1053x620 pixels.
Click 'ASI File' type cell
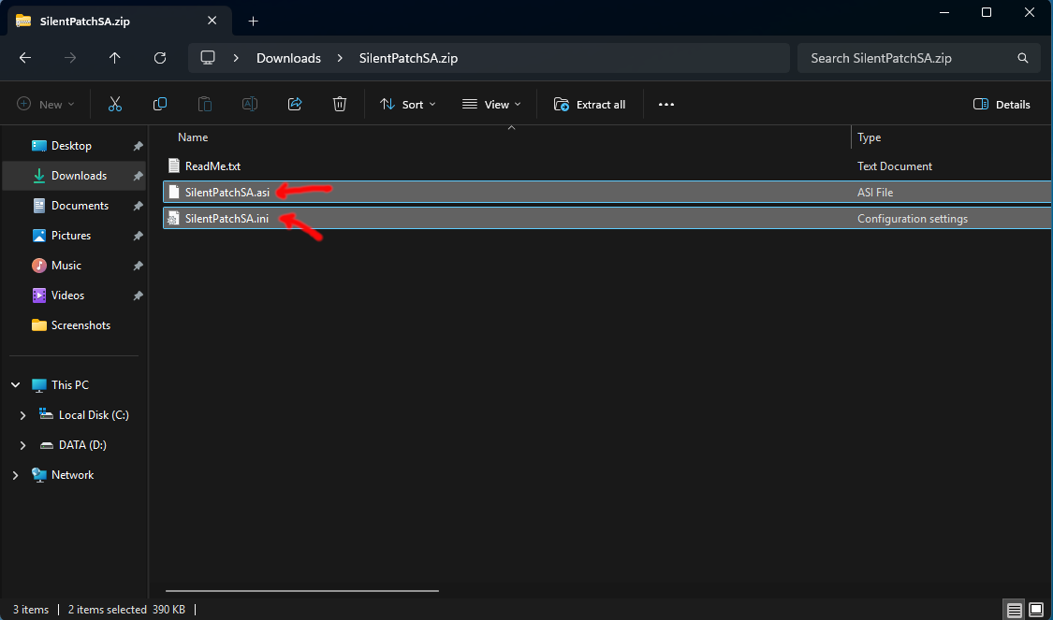click(875, 192)
